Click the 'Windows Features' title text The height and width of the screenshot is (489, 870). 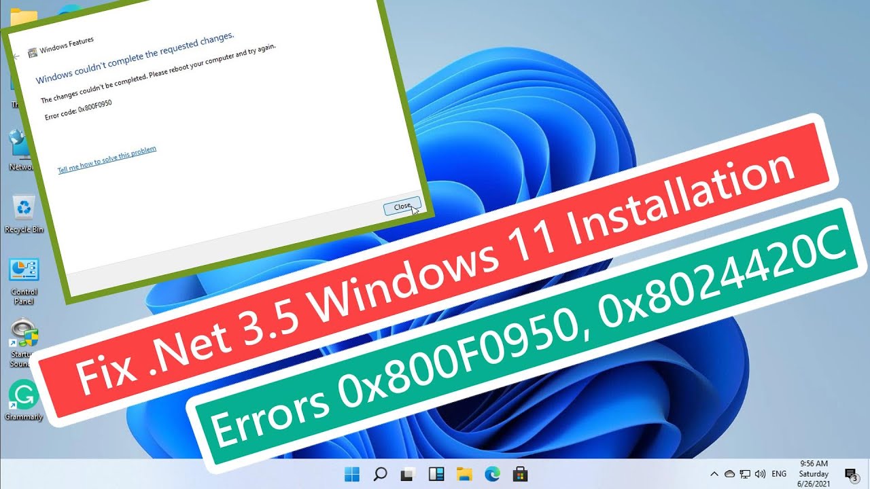pos(67,45)
